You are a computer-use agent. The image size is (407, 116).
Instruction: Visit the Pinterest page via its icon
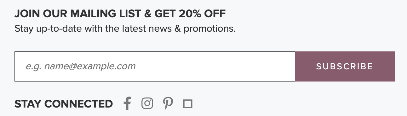(168, 103)
